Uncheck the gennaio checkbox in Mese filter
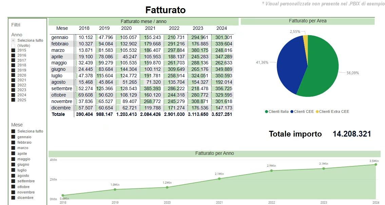 (x=13, y=137)
